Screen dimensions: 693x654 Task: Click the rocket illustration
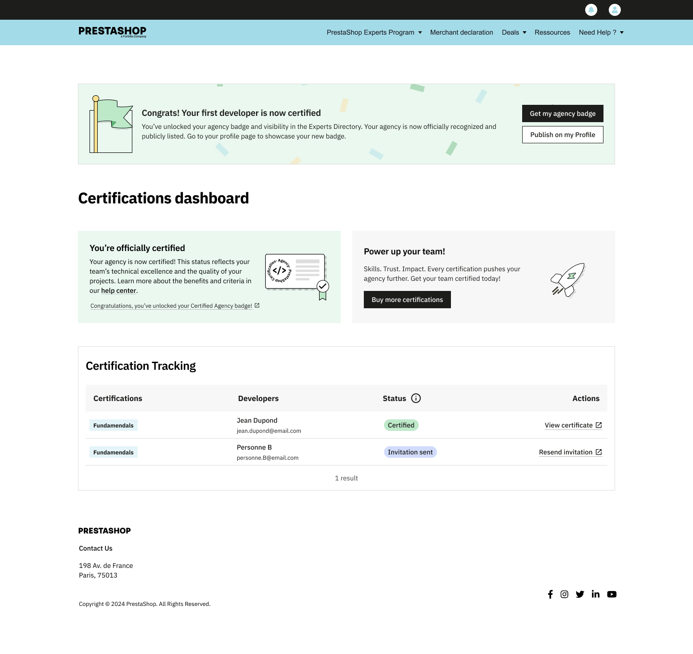tap(568, 280)
